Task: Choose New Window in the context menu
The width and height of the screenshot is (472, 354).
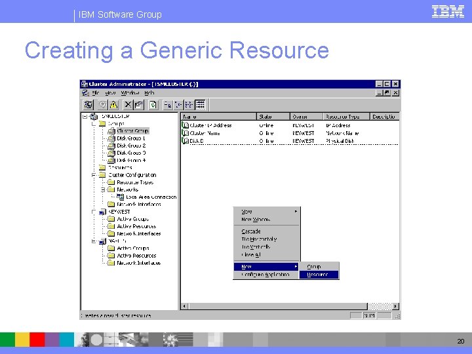Action: click(x=267, y=220)
